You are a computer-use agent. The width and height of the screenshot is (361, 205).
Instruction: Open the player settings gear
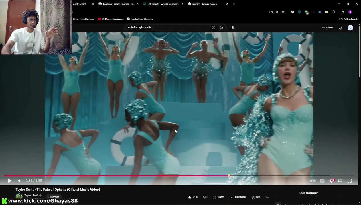332,181
